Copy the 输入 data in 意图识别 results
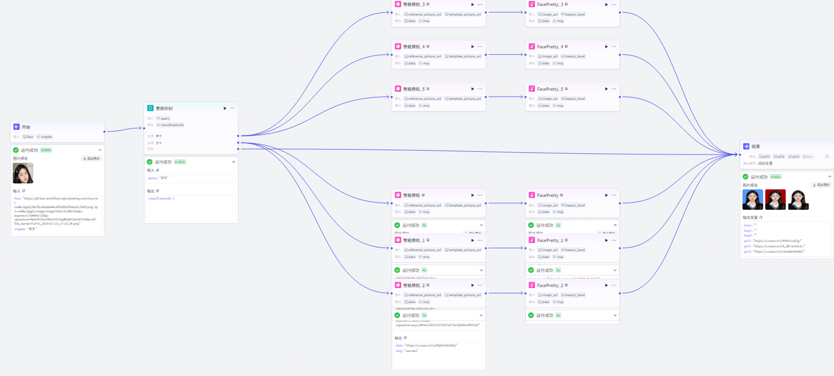The height and width of the screenshot is (376, 834). click(158, 170)
